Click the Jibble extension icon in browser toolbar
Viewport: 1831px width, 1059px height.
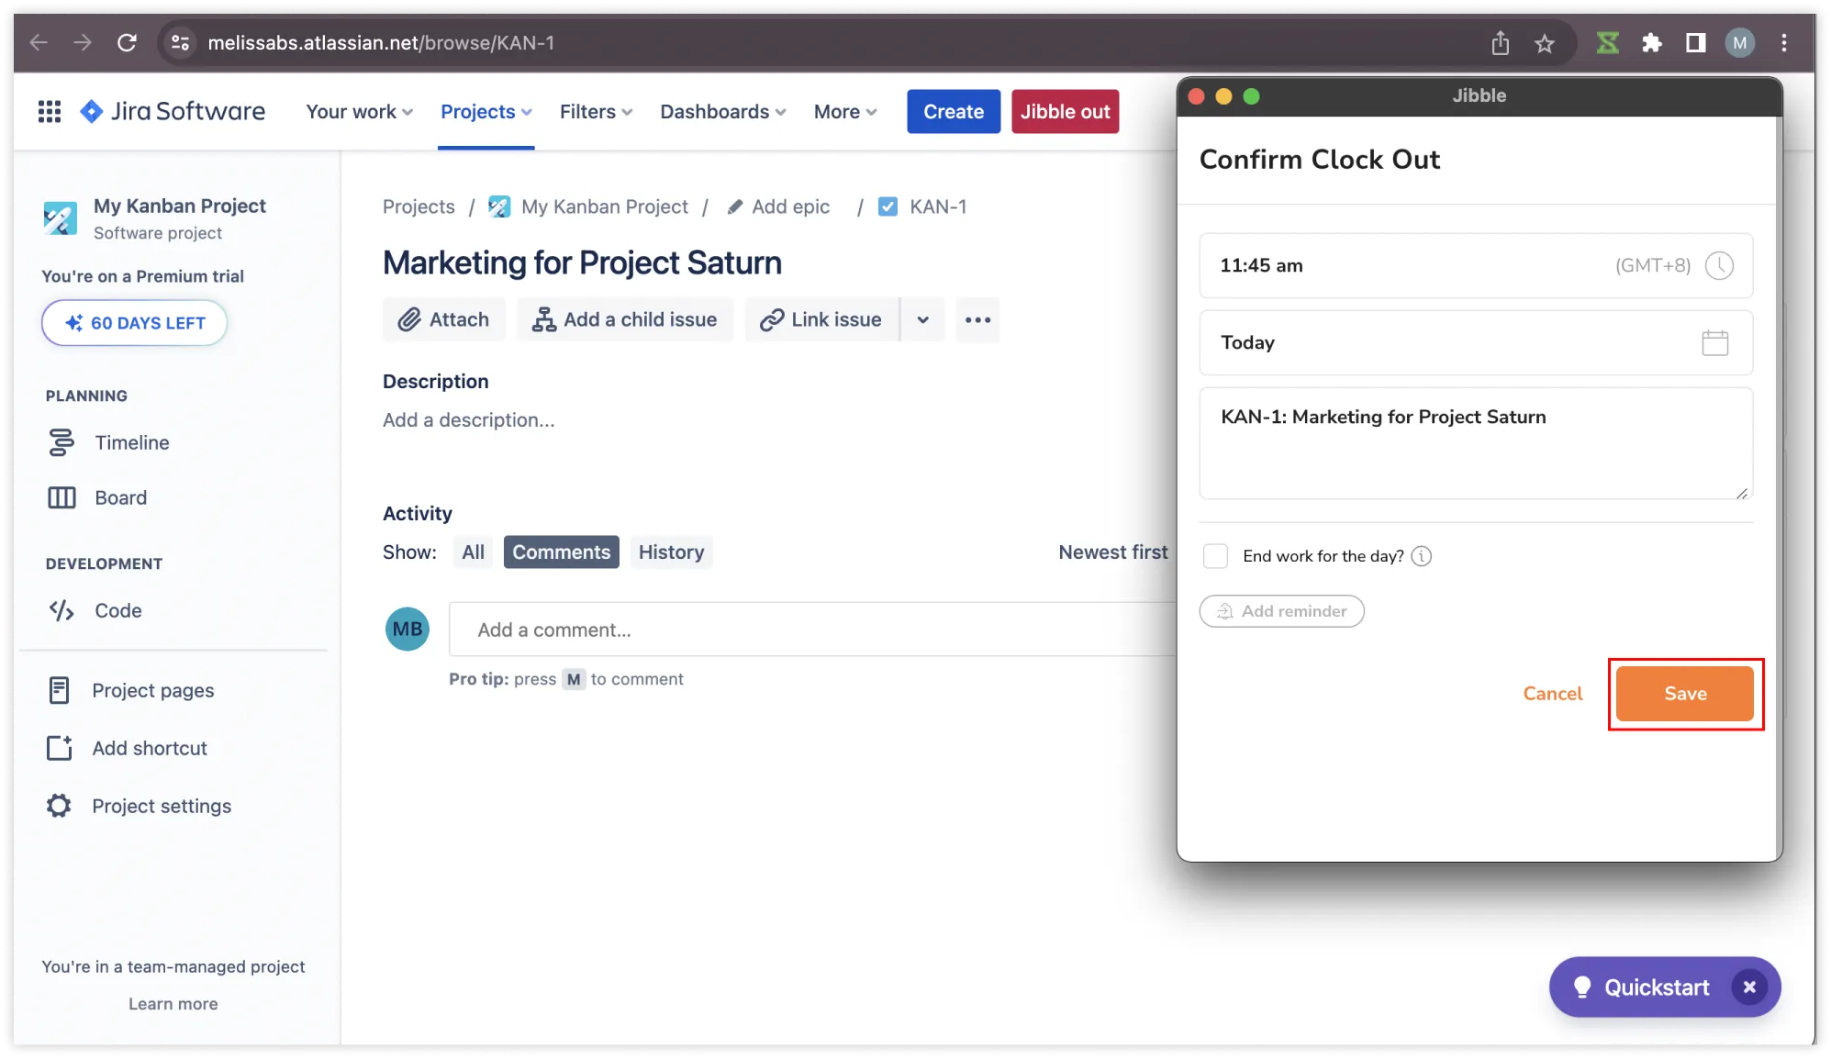(1607, 43)
